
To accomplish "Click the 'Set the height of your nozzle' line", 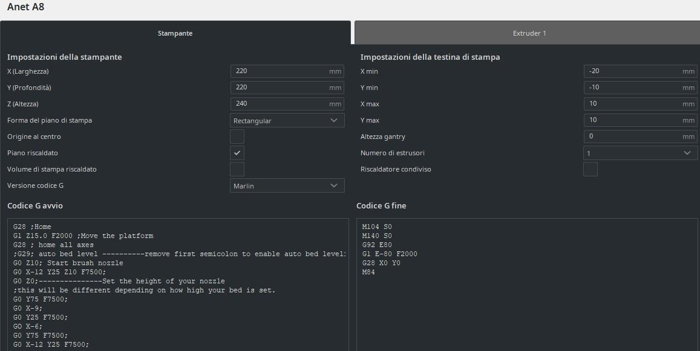I will pyautogui.click(x=119, y=281).
